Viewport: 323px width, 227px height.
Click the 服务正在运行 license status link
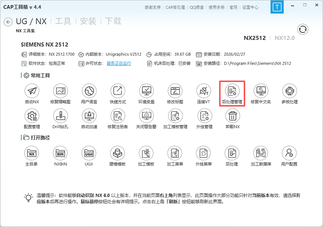(119, 63)
